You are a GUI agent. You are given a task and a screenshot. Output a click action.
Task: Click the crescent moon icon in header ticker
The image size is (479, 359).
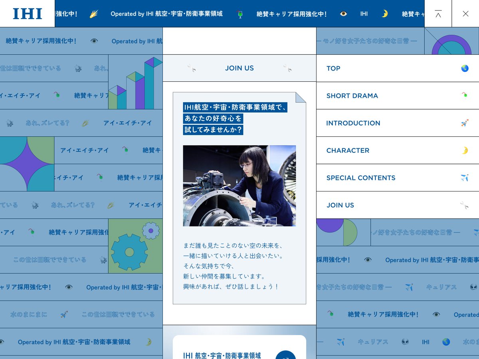click(x=385, y=14)
